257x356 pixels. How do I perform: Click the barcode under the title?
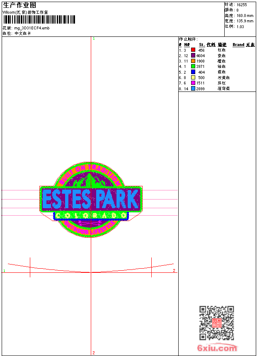[39, 19]
